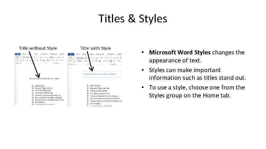Select the DESIGN tab in the 'Title with Style' window
Screen dimensions: 266x149
(91, 54)
